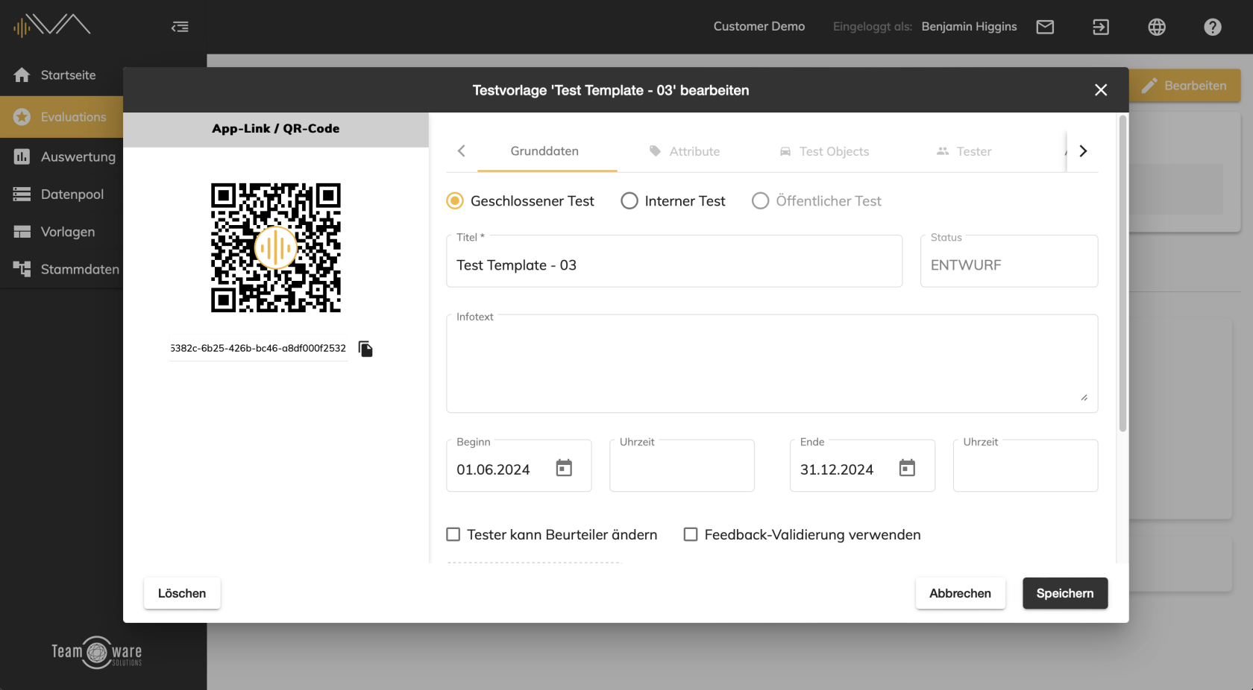Open Auswertung in the sidebar
This screenshot has width=1253, height=690.
[78, 156]
